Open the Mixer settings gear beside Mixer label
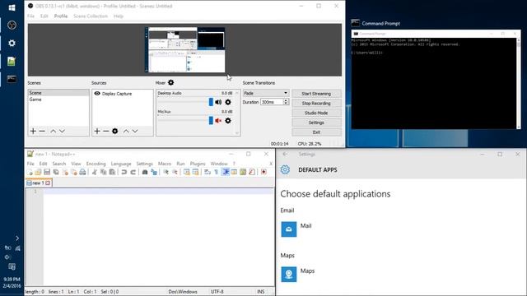527x296 pixels. point(170,82)
